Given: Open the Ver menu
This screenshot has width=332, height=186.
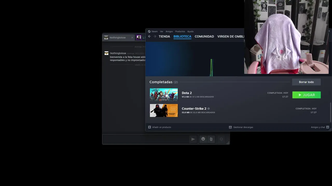Looking at the screenshot, I should click(x=162, y=32).
